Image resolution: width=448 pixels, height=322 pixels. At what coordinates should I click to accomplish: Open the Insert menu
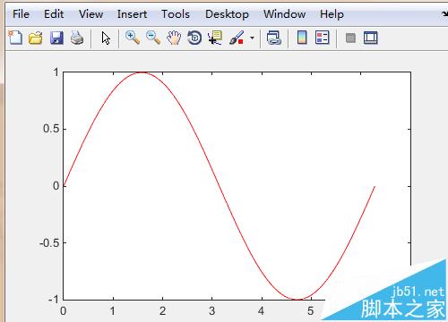(x=132, y=14)
